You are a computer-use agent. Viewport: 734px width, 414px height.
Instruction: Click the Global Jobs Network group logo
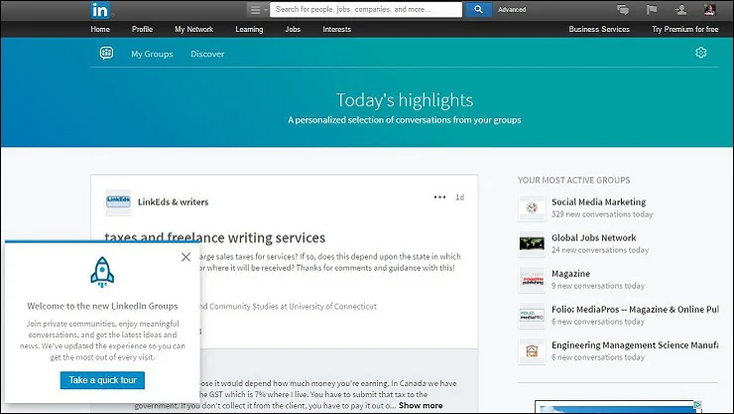click(x=532, y=243)
